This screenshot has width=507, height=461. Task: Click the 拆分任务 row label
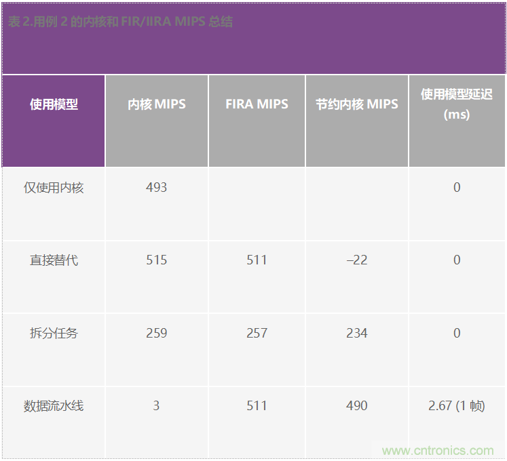point(54,334)
